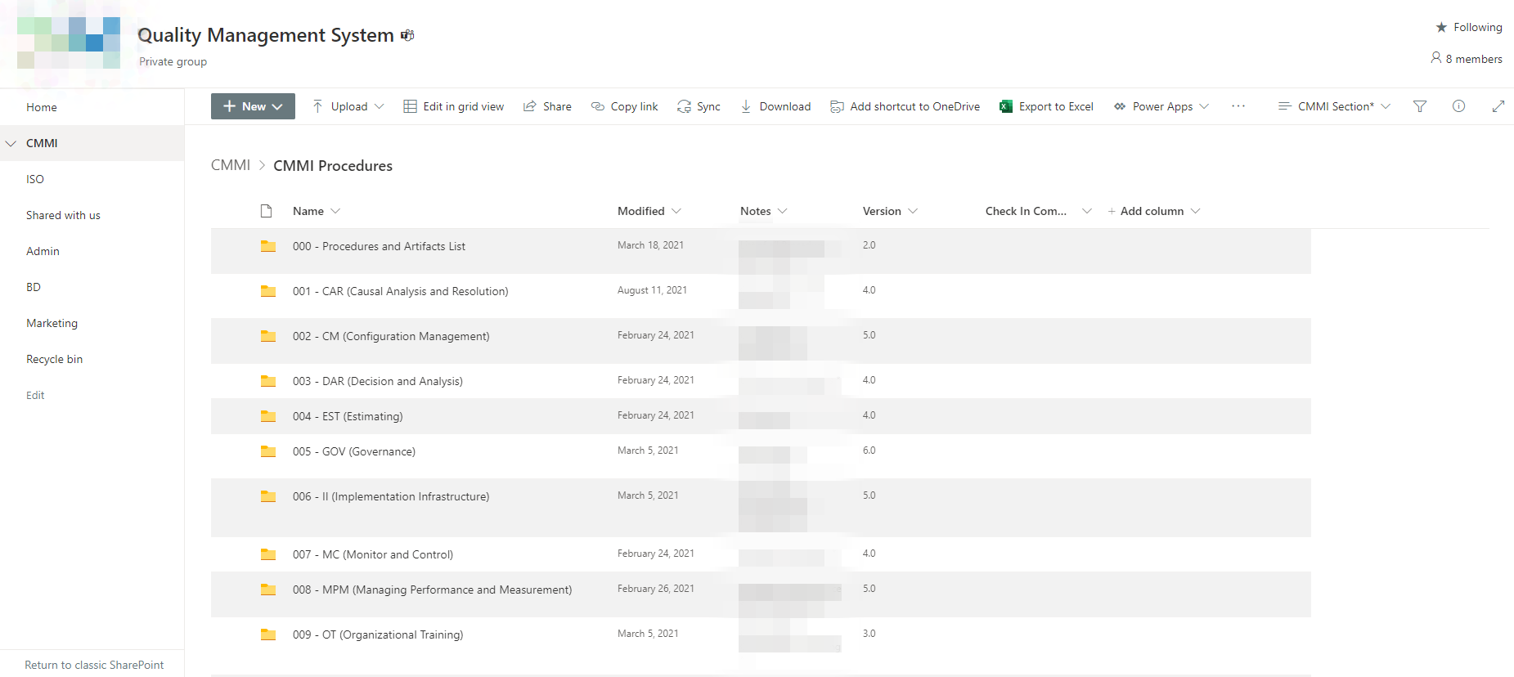This screenshot has height=677, width=1514.
Task: Click folder icon of 003 - DAR row
Action: pyautogui.click(x=267, y=381)
